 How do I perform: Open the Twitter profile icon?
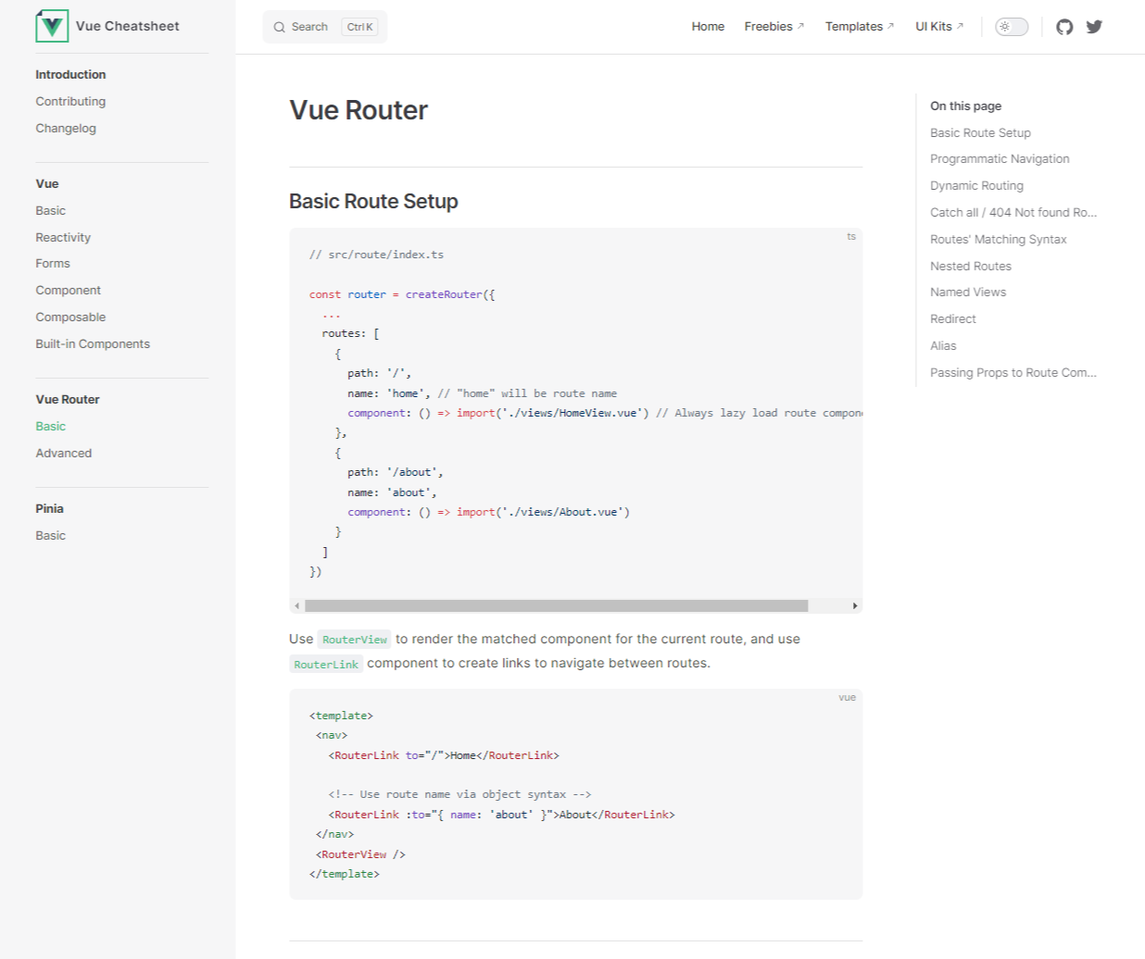[1094, 27]
